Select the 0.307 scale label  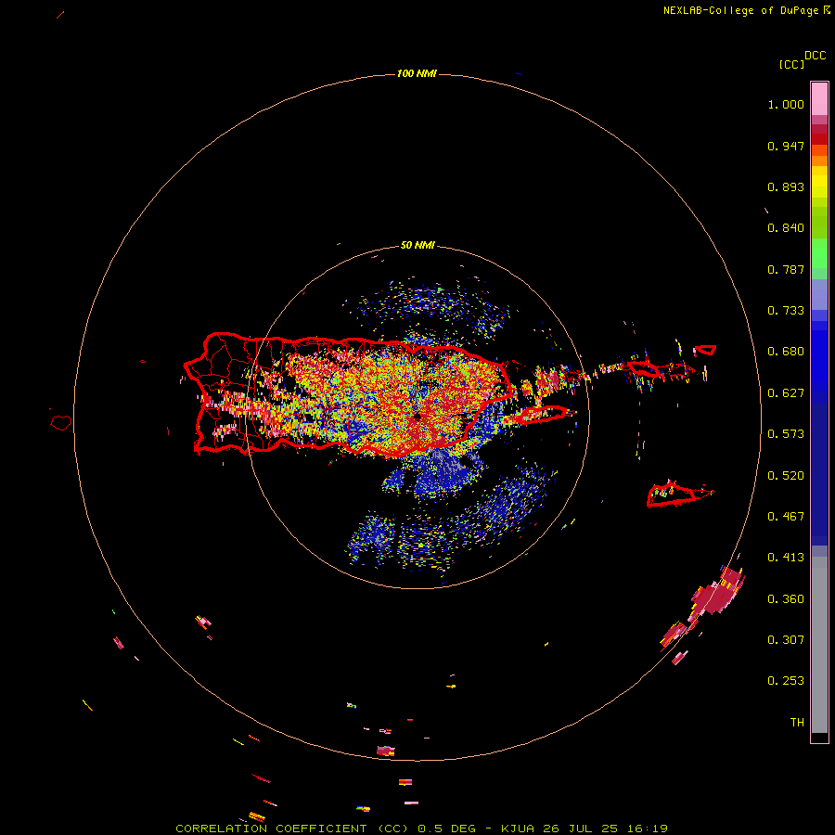point(786,640)
